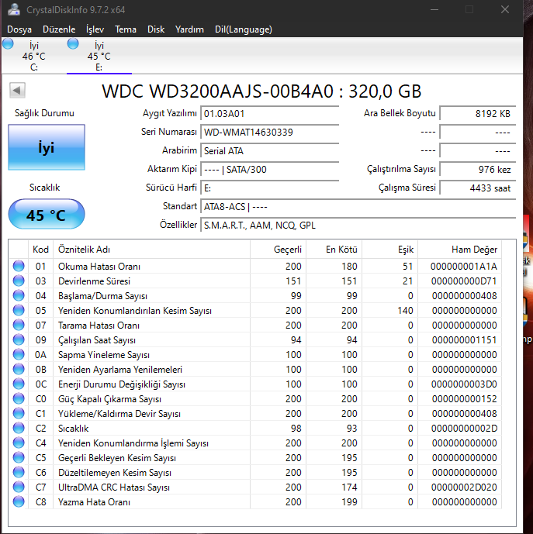This screenshot has height=534, width=533.
Task: Click the C: drive health status orb
Action: (8, 44)
